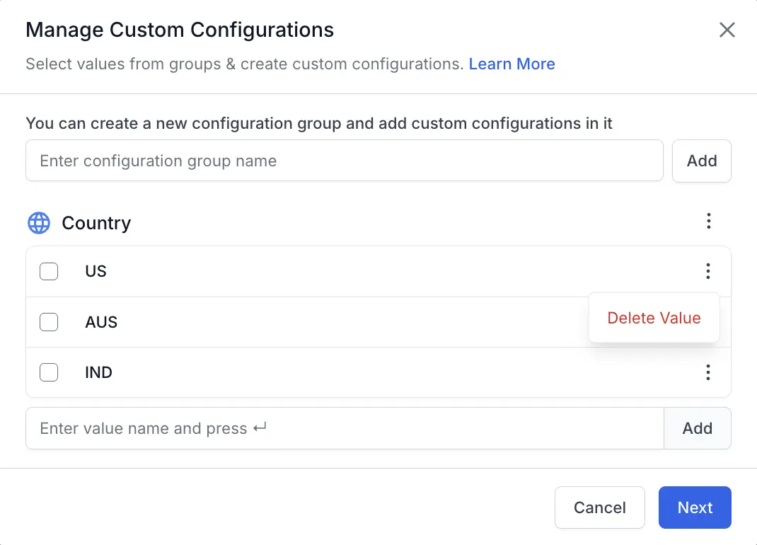Click the globe icon beside Country

(x=39, y=223)
